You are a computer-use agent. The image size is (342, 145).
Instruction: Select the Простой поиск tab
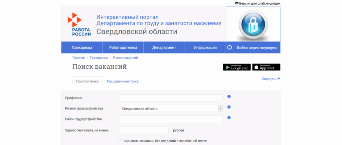click(x=88, y=81)
